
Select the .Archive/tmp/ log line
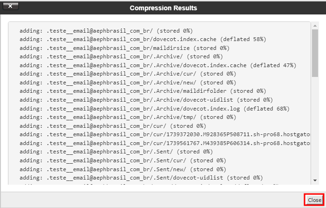point(128,117)
